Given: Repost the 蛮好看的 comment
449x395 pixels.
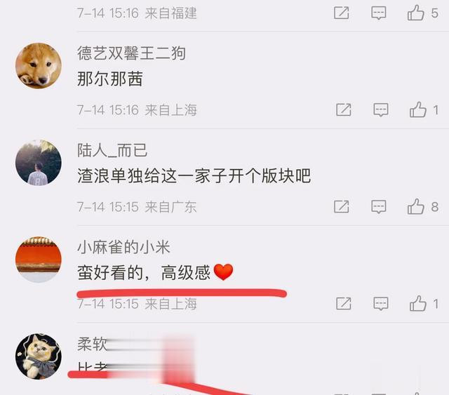Looking at the screenshot, I should pyautogui.click(x=343, y=303).
